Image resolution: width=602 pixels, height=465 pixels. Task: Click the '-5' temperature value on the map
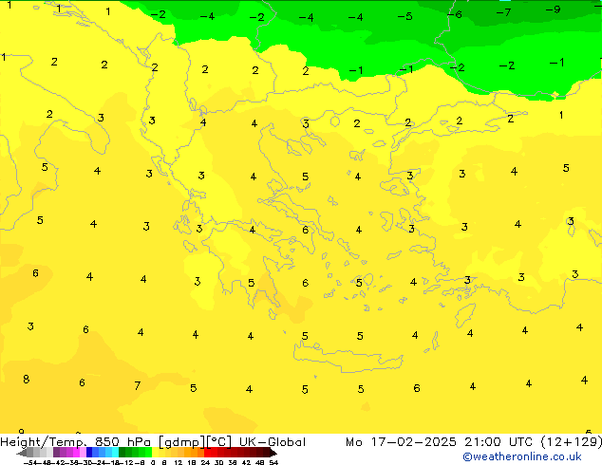coord(405,16)
